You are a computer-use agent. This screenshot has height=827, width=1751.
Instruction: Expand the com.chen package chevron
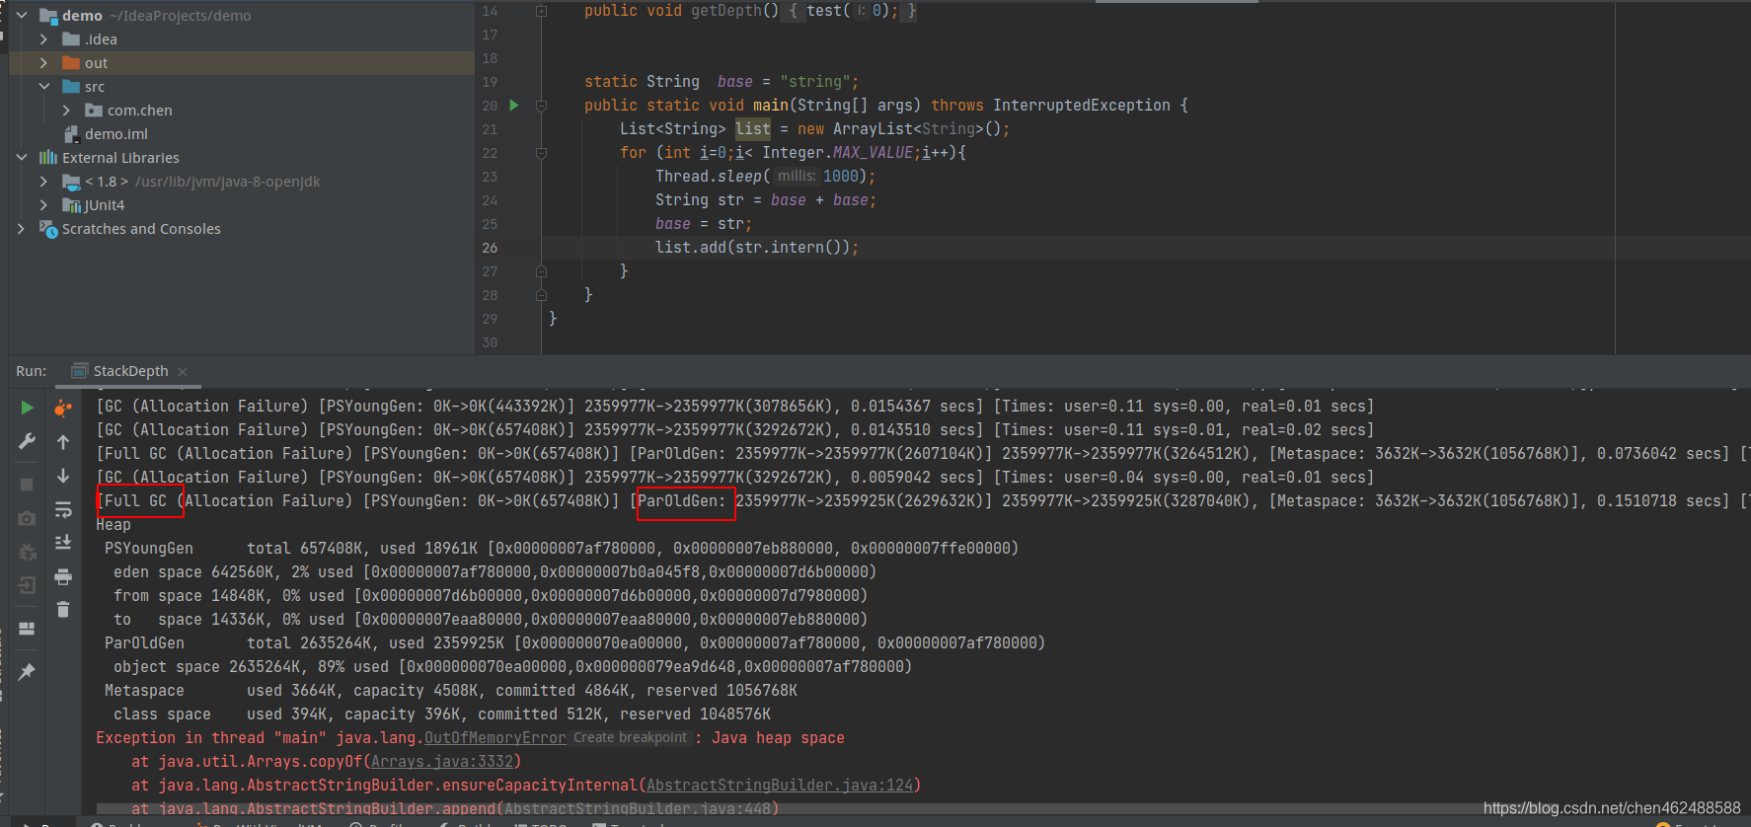pos(66,111)
